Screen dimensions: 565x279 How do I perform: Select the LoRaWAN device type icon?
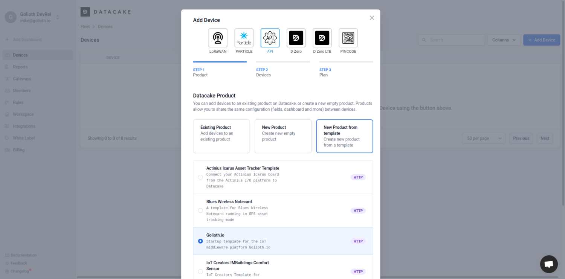pos(218,38)
